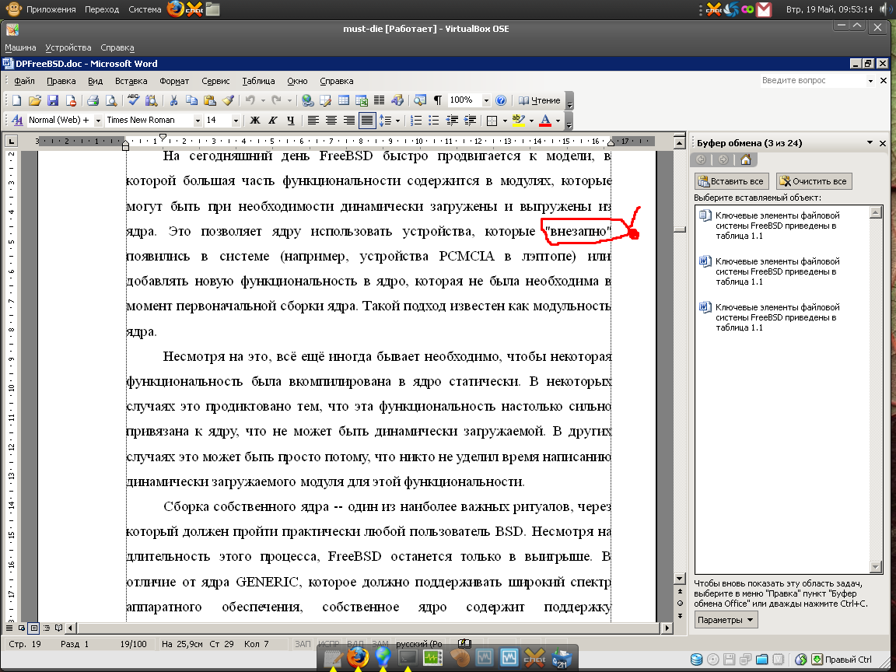Toggle italic formatting (К)

click(272, 121)
